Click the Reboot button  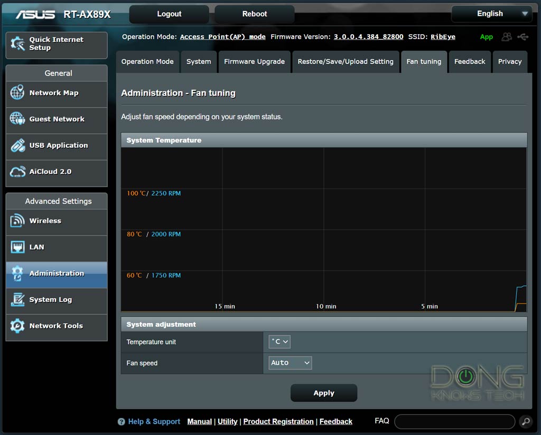[255, 14]
